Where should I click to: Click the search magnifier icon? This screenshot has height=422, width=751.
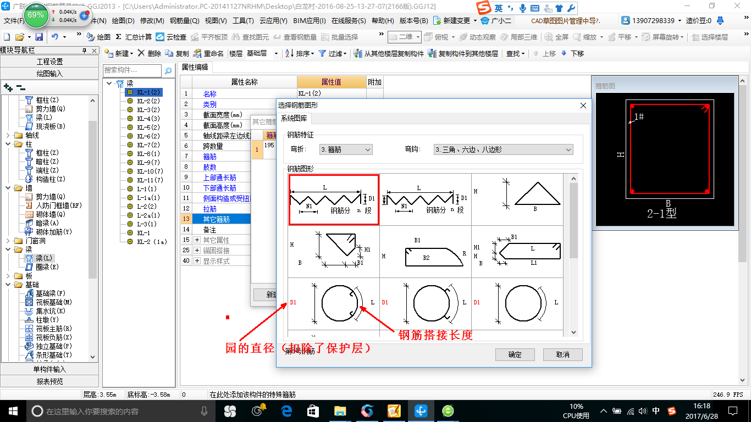(x=168, y=71)
